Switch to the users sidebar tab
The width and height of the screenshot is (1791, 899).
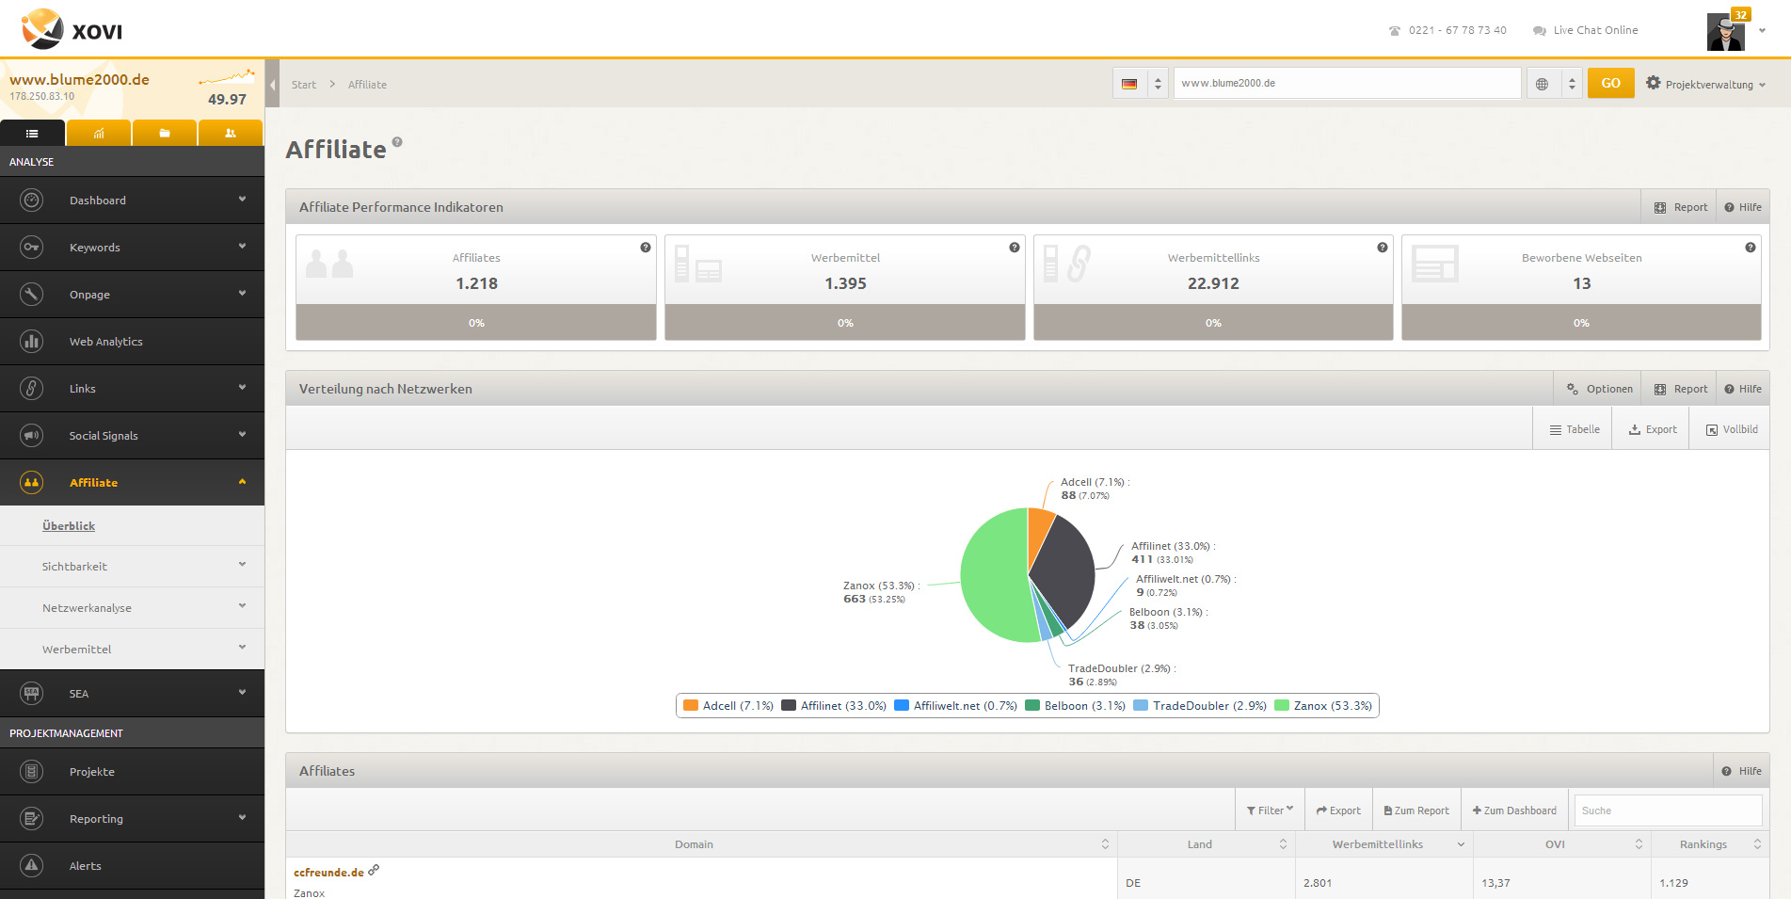[231, 133]
